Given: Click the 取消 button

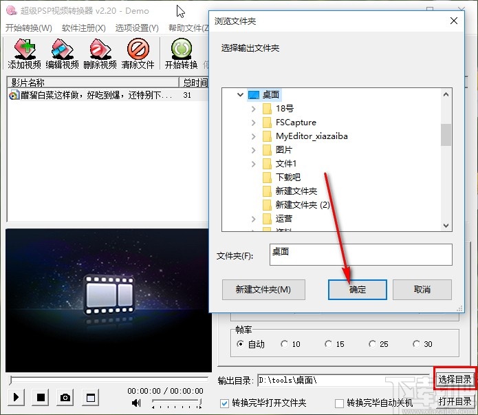Looking at the screenshot, I should click(422, 289).
